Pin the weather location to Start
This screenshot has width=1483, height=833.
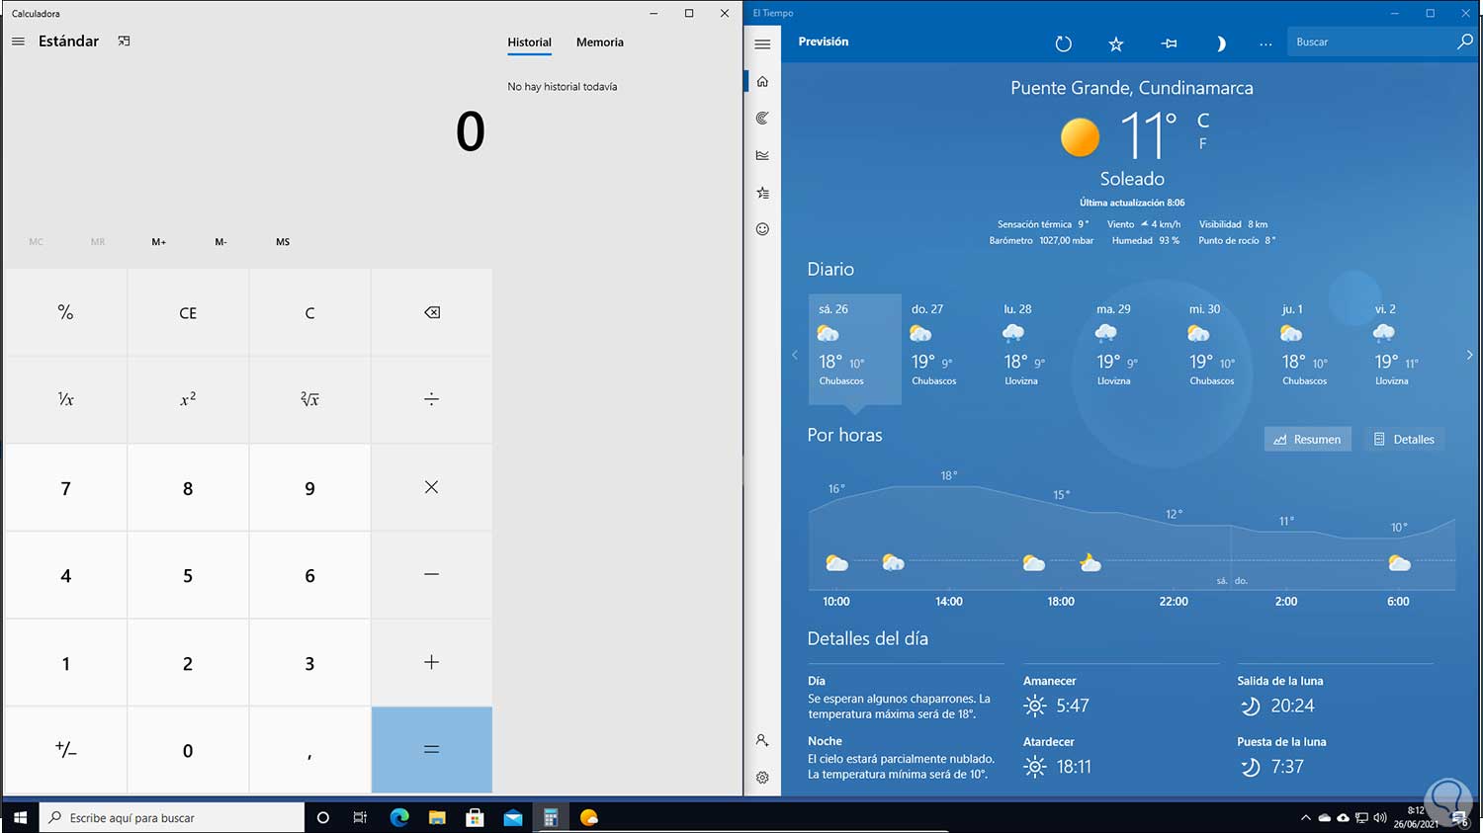pos(1169,43)
